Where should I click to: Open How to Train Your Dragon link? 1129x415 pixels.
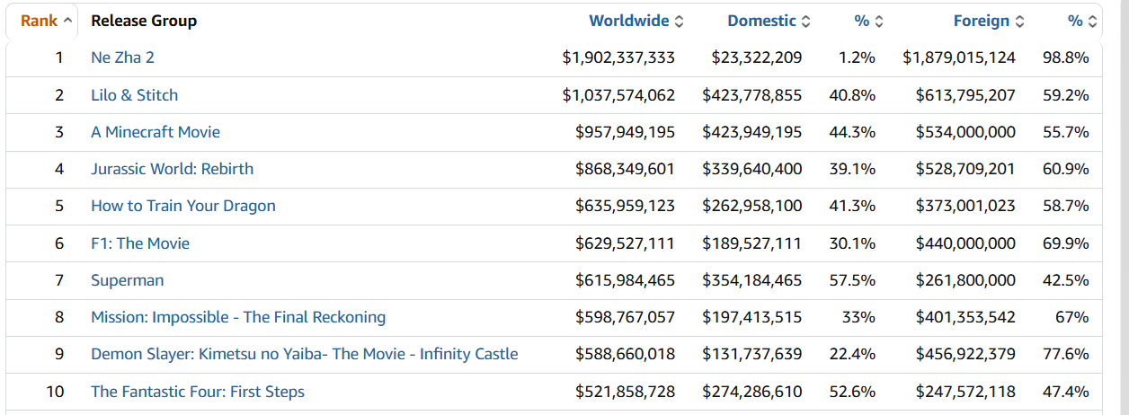pos(183,206)
